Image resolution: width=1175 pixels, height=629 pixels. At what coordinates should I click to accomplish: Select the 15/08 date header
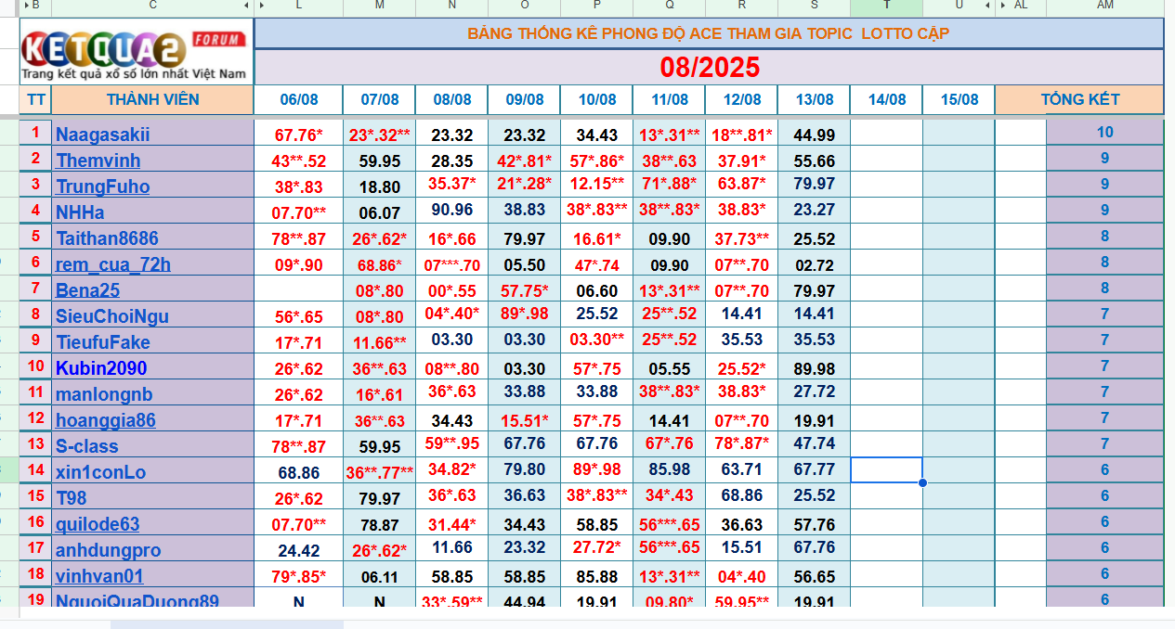959,99
